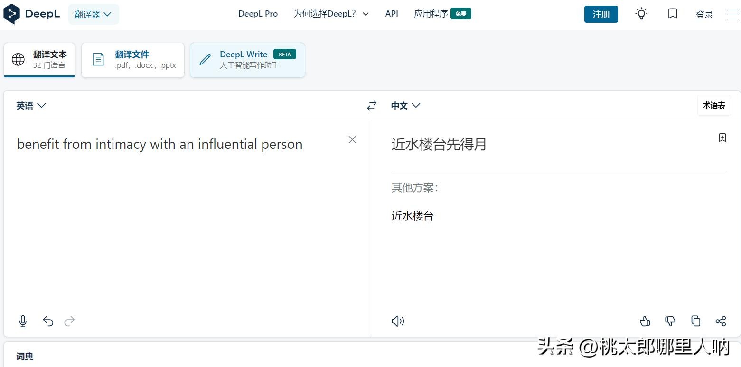Expand the 中文 target language dropdown
The width and height of the screenshot is (741, 367).
405,105
